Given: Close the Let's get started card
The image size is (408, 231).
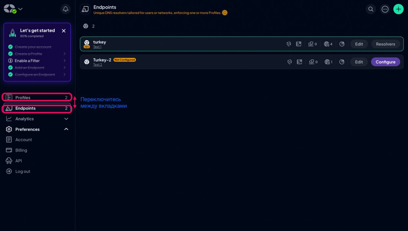Looking at the screenshot, I should point(64,31).
